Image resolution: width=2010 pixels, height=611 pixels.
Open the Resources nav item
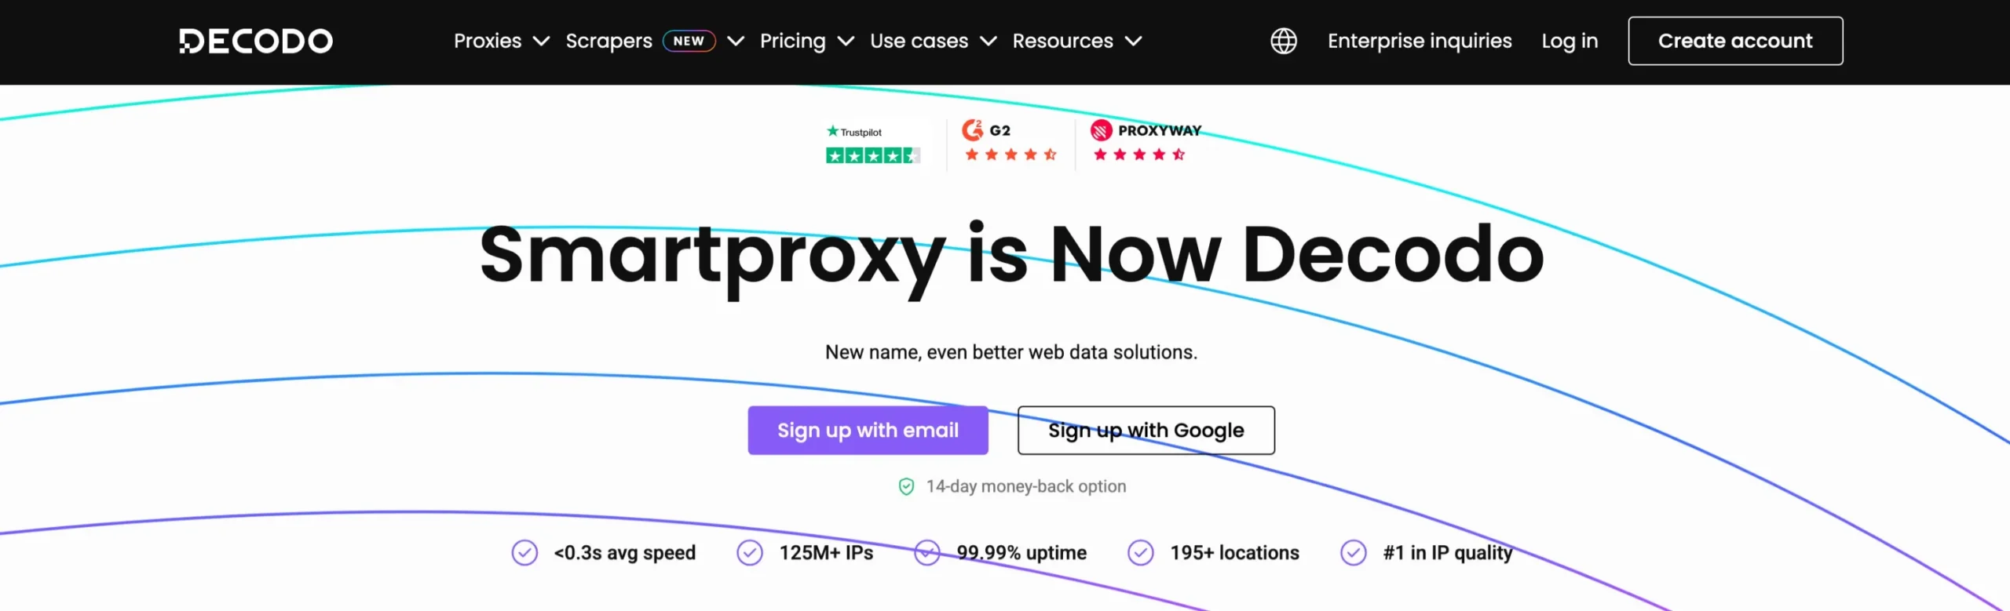click(x=1063, y=41)
